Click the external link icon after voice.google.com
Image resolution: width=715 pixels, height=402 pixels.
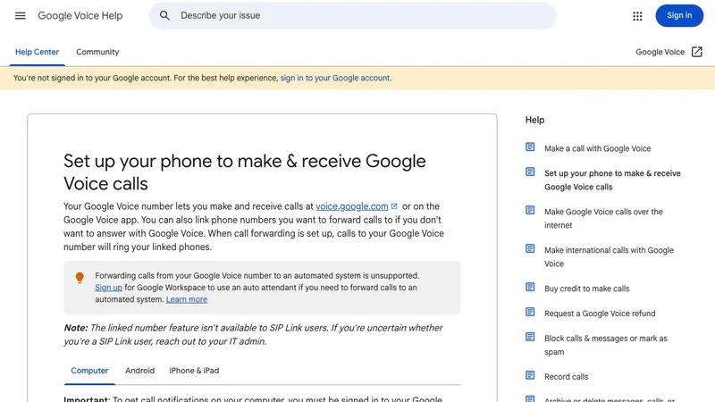(394, 206)
